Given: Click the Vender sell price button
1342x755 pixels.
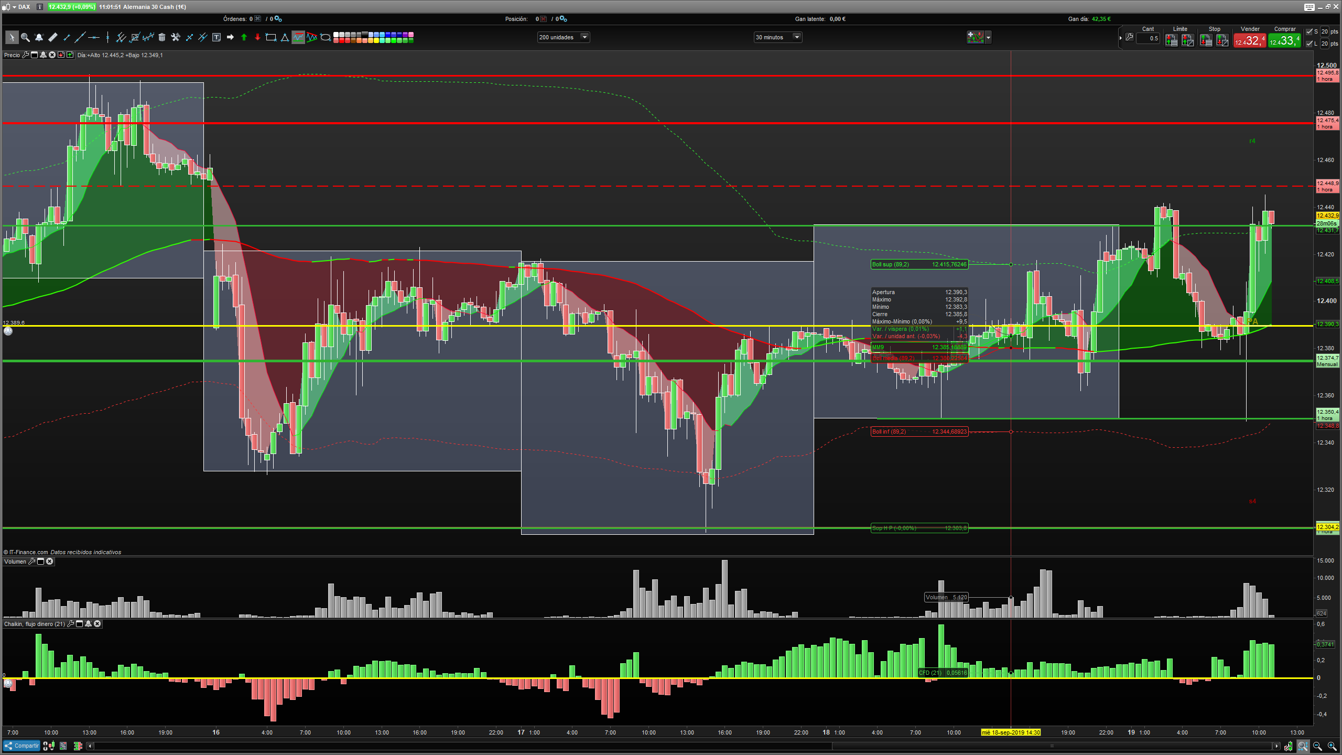Looking at the screenshot, I should click(1249, 40).
